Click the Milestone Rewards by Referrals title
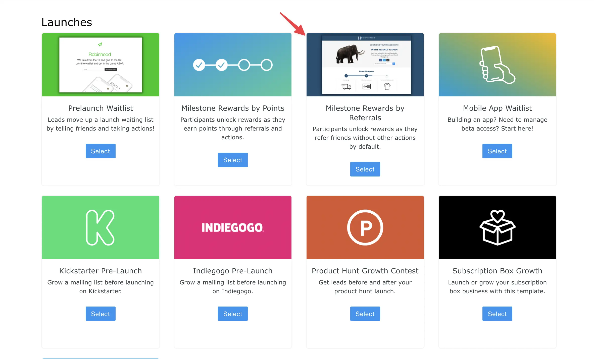594x359 pixels. click(365, 113)
